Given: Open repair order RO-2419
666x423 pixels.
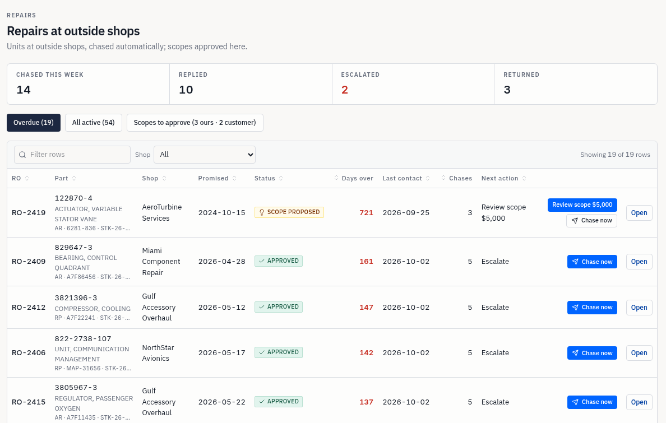Looking at the screenshot, I should pos(639,213).
